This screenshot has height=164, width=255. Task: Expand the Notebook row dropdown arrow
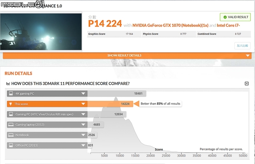pyautogui.click(x=83, y=135)
